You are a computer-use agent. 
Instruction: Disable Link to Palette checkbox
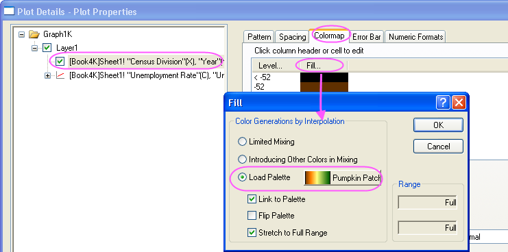(252, 199)
